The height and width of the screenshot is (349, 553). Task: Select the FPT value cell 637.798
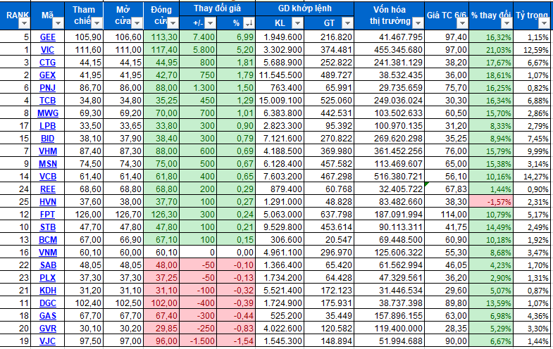[x=329, y=215]
